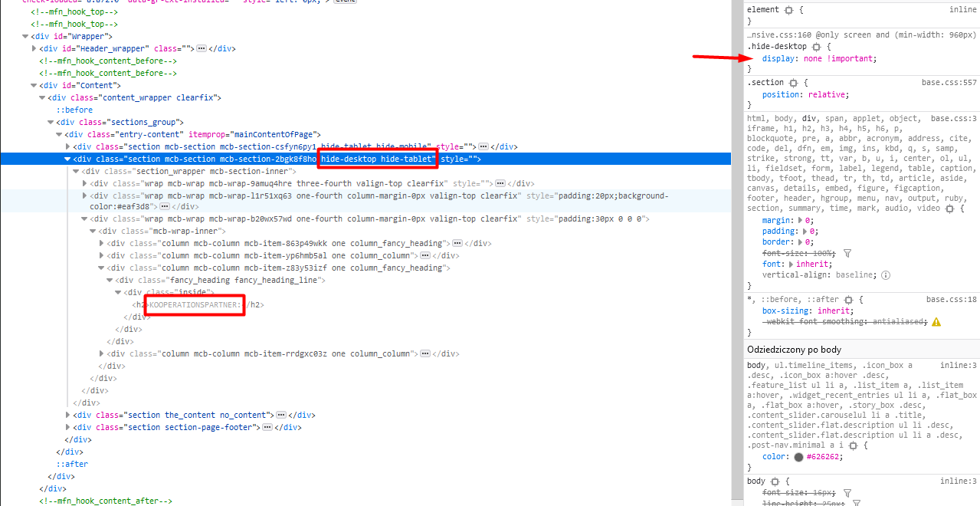980x506 pixels.
Task: Click the position: relative declaration
Action: pos(806,95)
